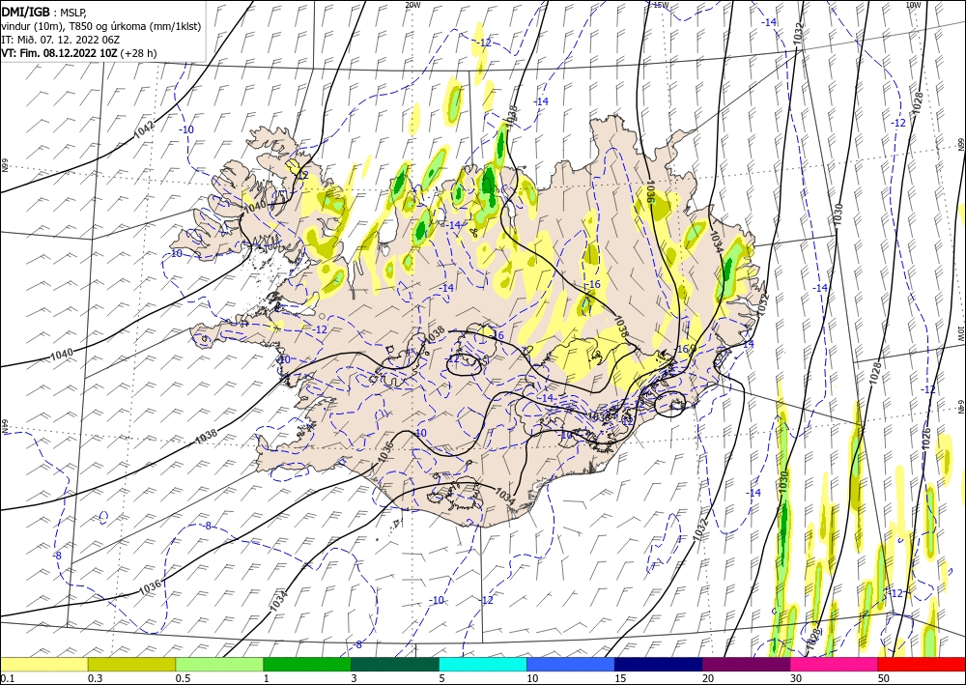Click the 'vindur (10m), T850 og úrkoma' line
Screen dimensions: 966x685
[101, 26]
